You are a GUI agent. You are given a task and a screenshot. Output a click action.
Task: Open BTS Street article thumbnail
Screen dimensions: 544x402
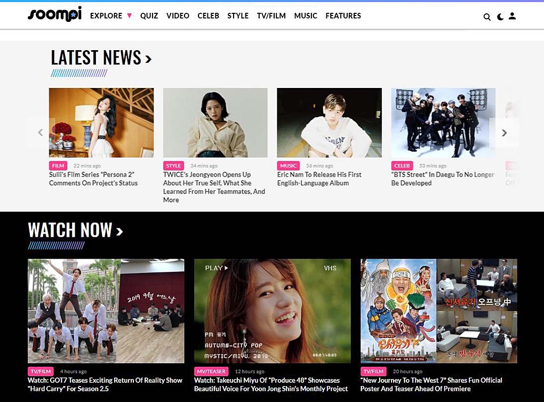coord(443,123)
